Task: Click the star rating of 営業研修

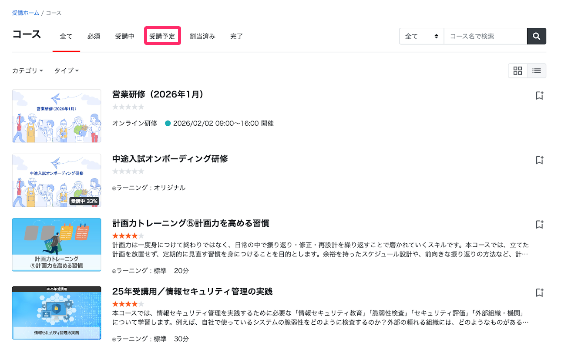Action: coord(128,107)
